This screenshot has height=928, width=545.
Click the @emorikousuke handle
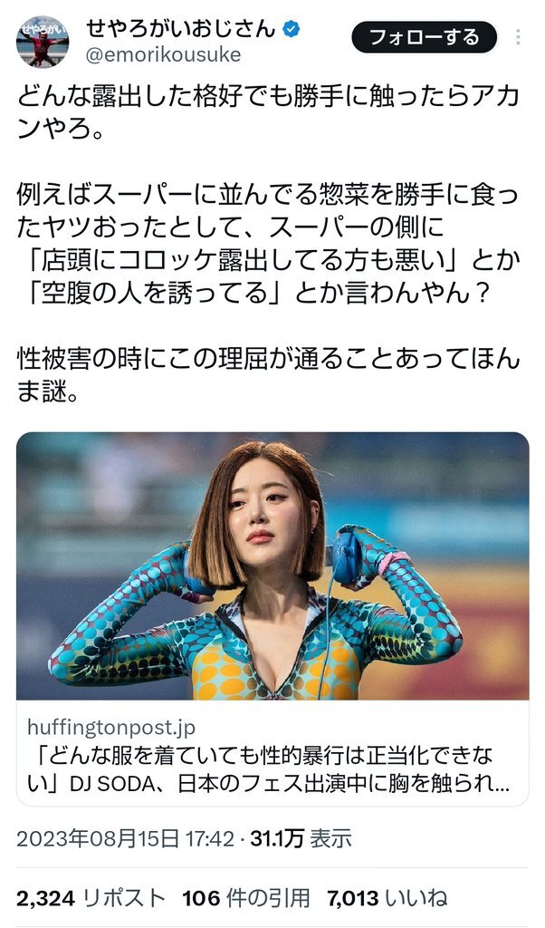click(163, 55)
